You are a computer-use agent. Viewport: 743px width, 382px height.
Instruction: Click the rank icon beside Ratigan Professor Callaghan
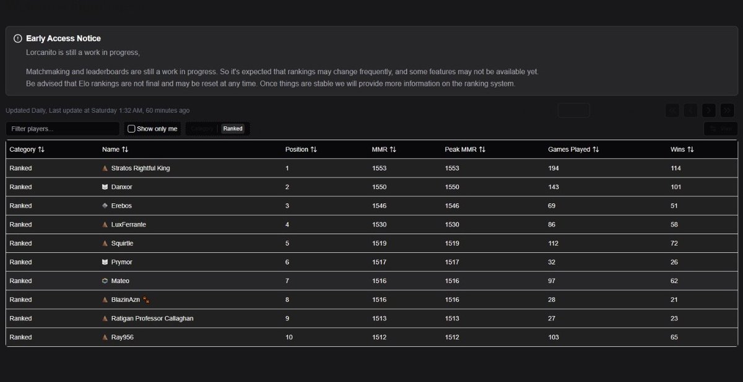(x=105, y=318)
